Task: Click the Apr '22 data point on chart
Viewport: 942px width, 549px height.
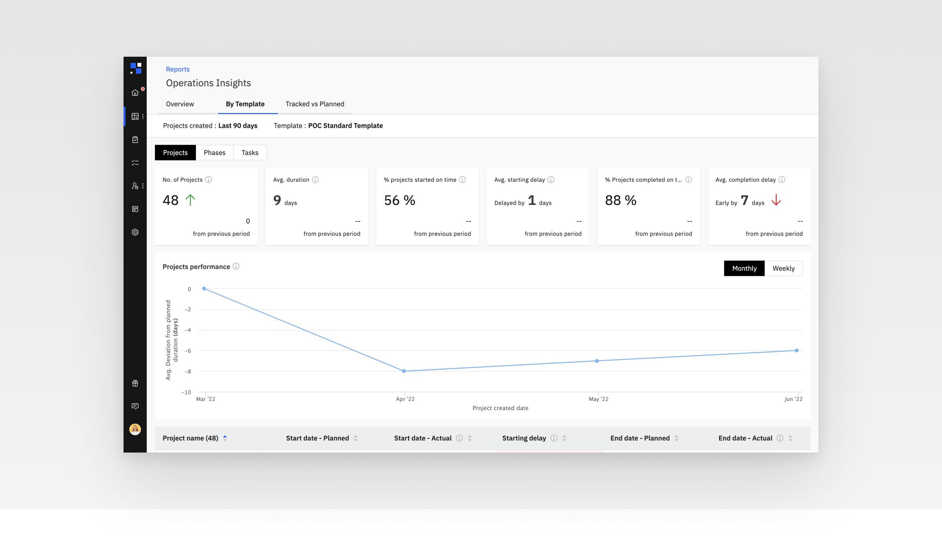Action: point(404,371)
